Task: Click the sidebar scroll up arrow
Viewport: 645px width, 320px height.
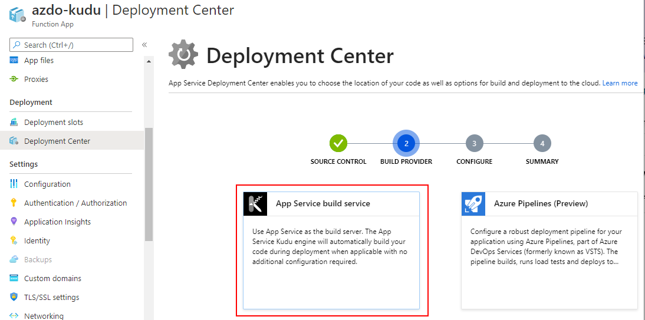Action: tap(149, 61)
